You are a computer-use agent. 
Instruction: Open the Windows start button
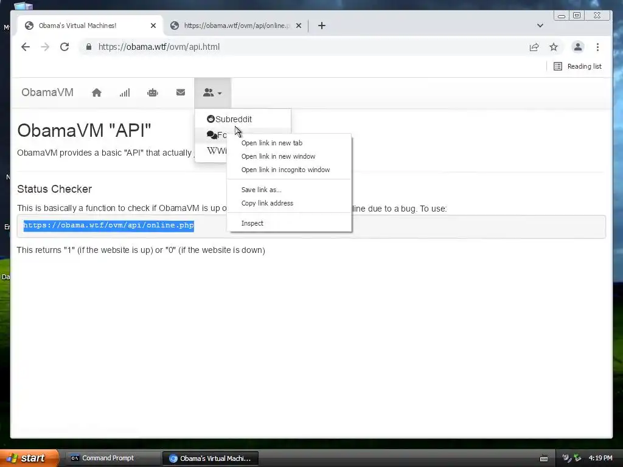click(29, 458)
